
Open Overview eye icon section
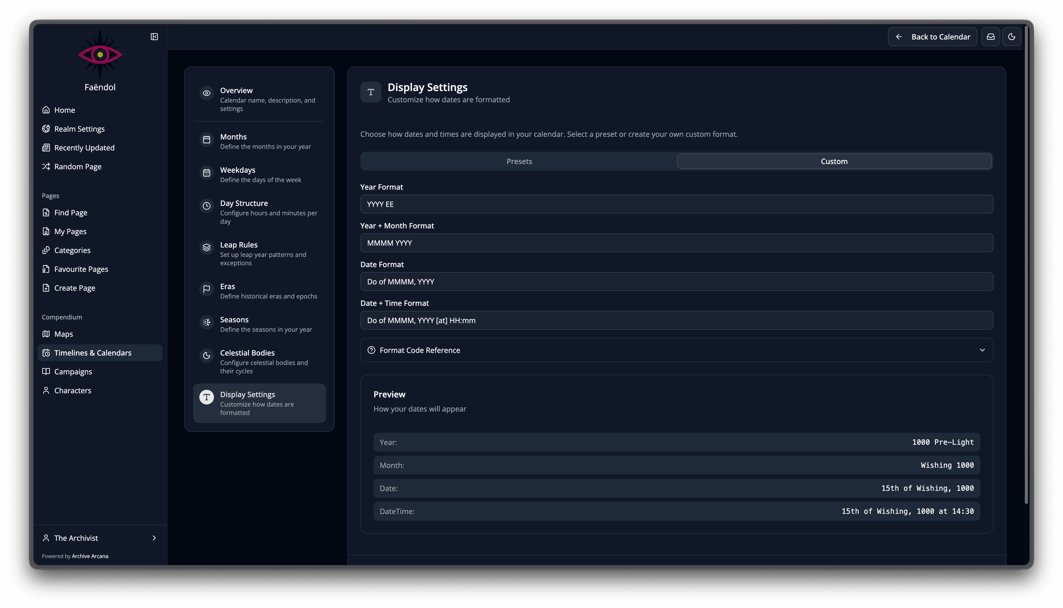[206, 93]
